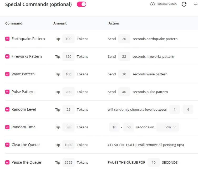
Task: Click the Earthquake Pattern tip amount field
Action: [x=68, y=39]
